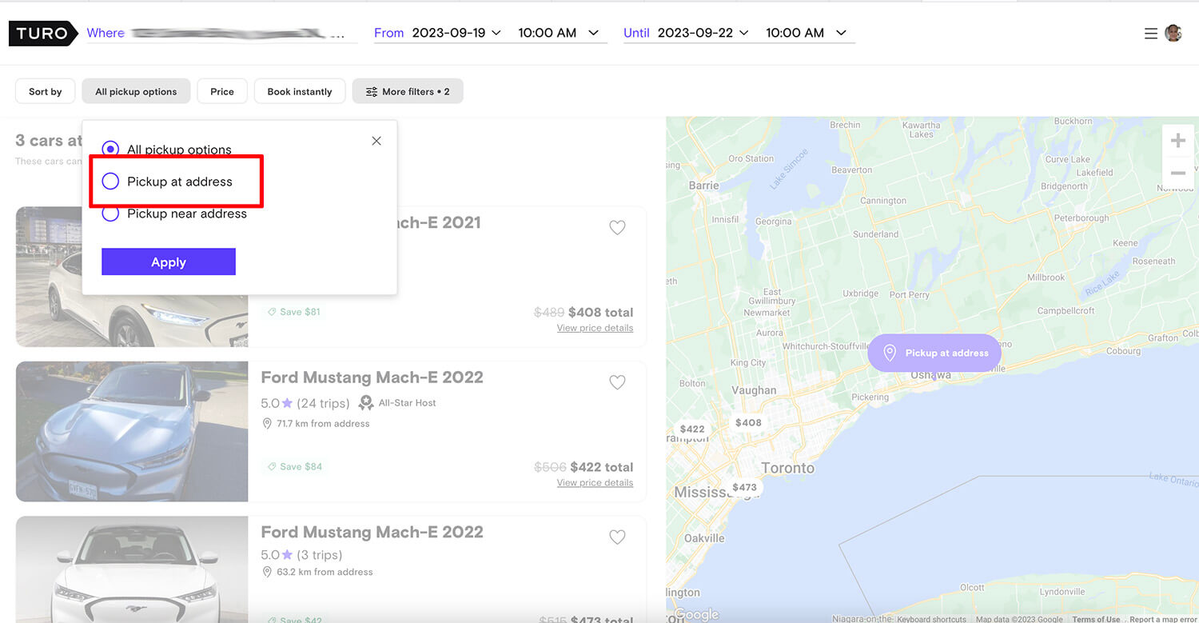Click Oakville label on the map
Image resolution: width=1199 pixels, height=623 pixels.
click(x=704, y=538)
